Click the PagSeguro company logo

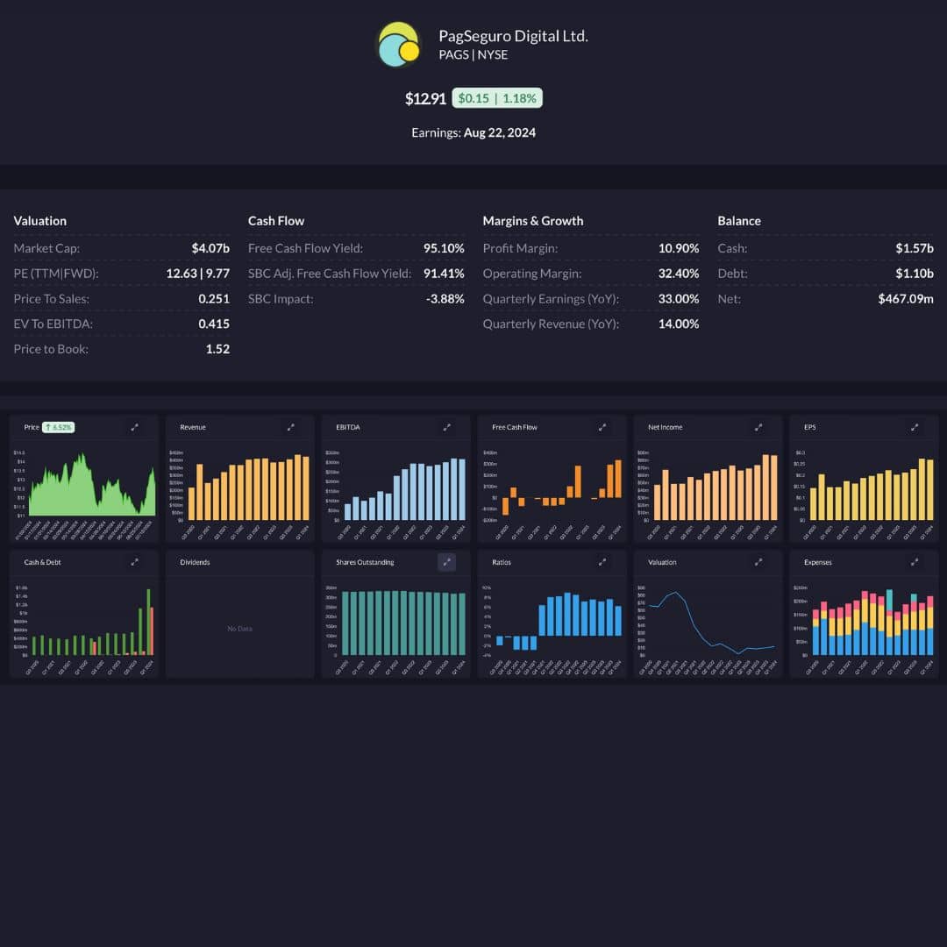click(399, 45)
